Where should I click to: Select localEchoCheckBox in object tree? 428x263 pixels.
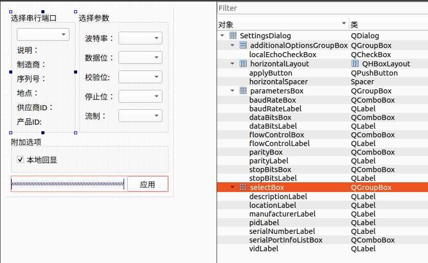pos(283,55)
